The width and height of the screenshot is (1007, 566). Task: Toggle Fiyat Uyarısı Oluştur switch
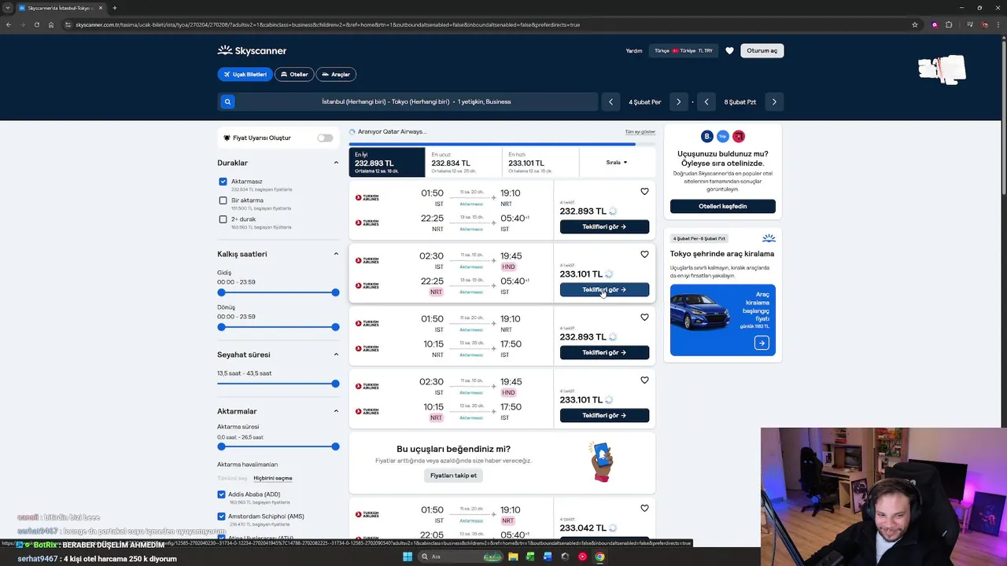325,138
